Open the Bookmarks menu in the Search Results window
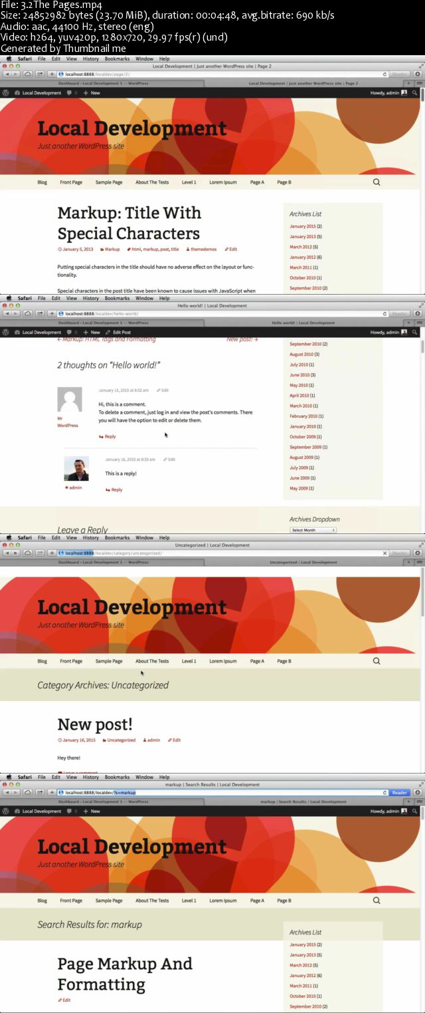Image resolution: width=425 pixels, height=1013 pixels. click(118, 777)
